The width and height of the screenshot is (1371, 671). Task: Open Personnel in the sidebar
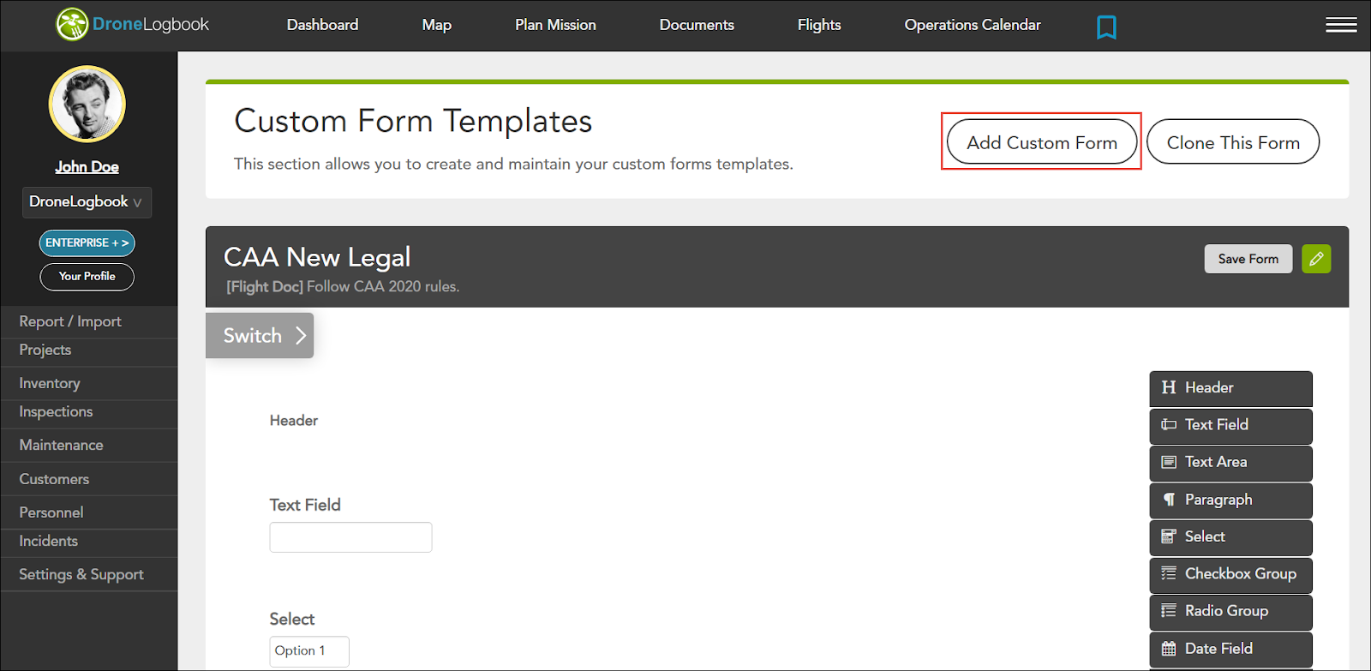89,512
